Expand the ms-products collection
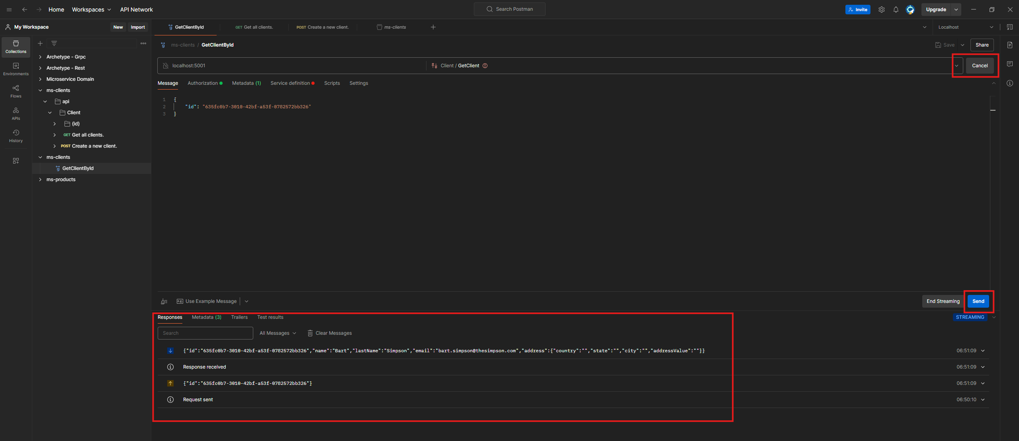 click(x=40, y=180)
